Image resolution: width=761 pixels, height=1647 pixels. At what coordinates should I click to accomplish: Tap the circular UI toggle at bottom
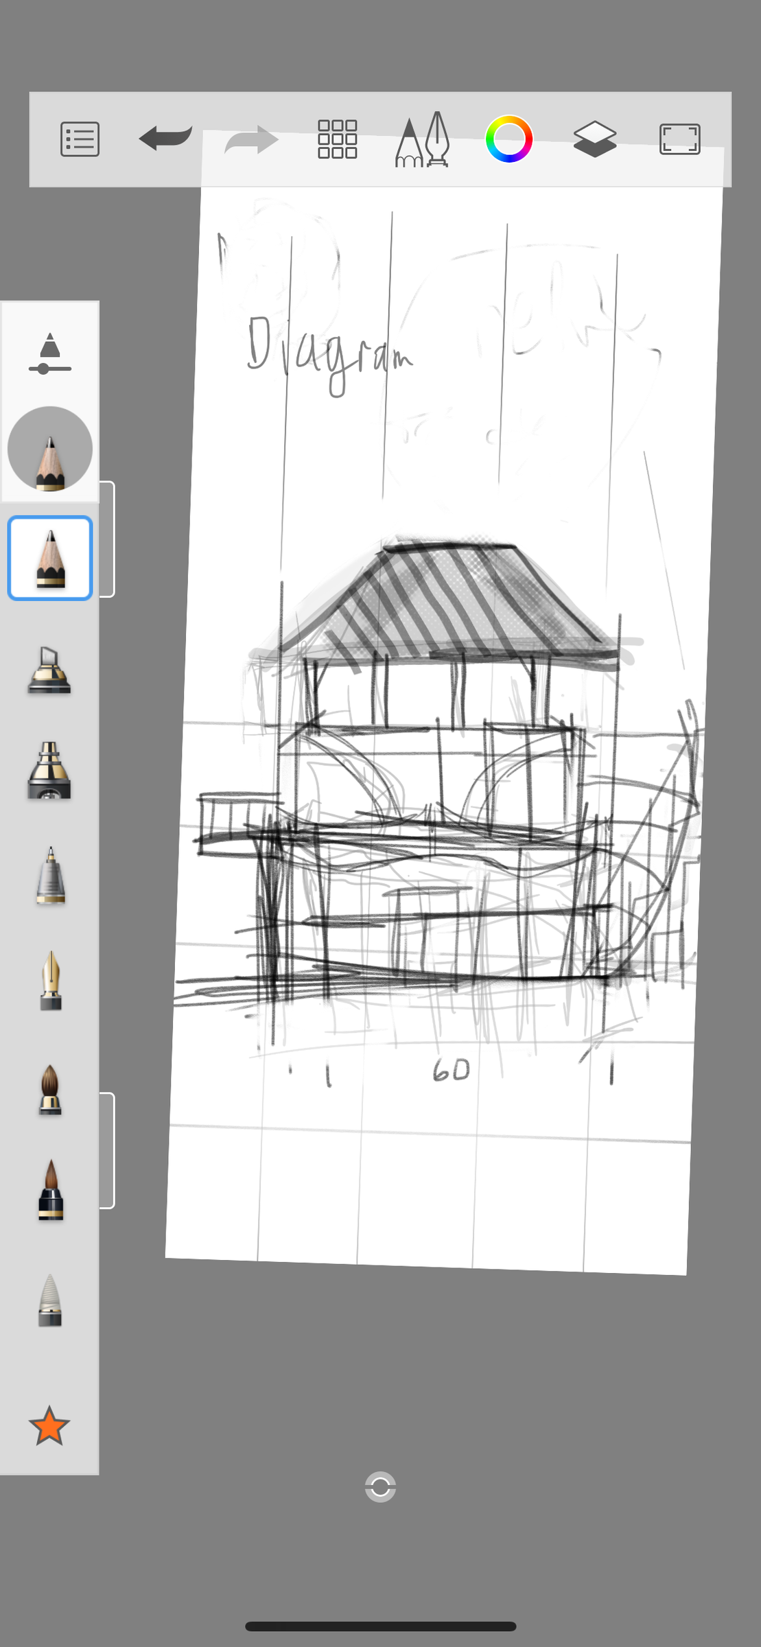[x=380, y=1487]
